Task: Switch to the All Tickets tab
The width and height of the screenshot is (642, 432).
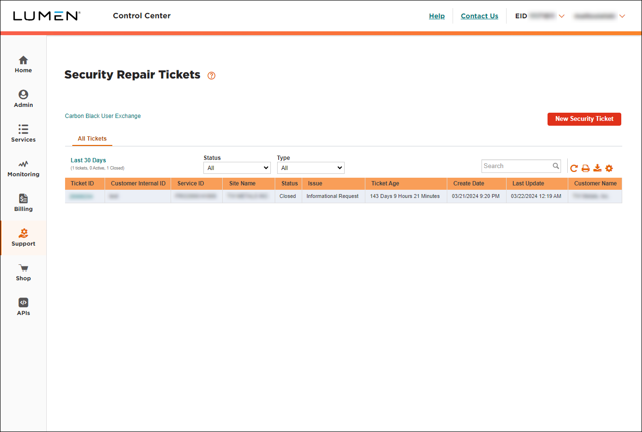Action: (x=92, y=139)
